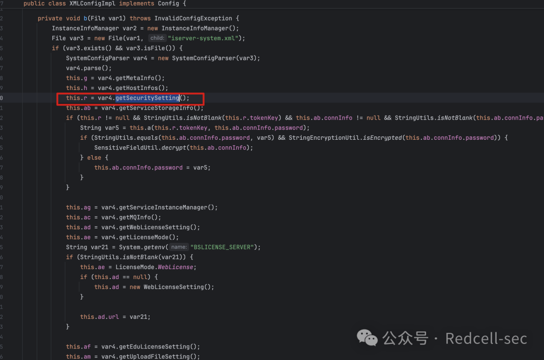544x360 pixels.
Task: Click the child: parameter hint
Action: (x=157, y=38)
